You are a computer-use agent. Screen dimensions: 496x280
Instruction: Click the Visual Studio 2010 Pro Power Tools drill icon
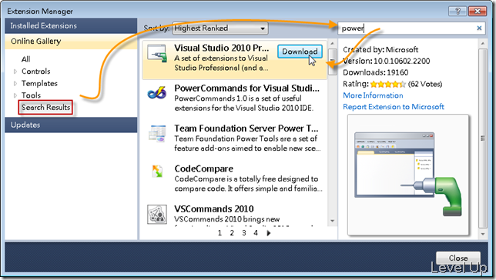(157, 54)
